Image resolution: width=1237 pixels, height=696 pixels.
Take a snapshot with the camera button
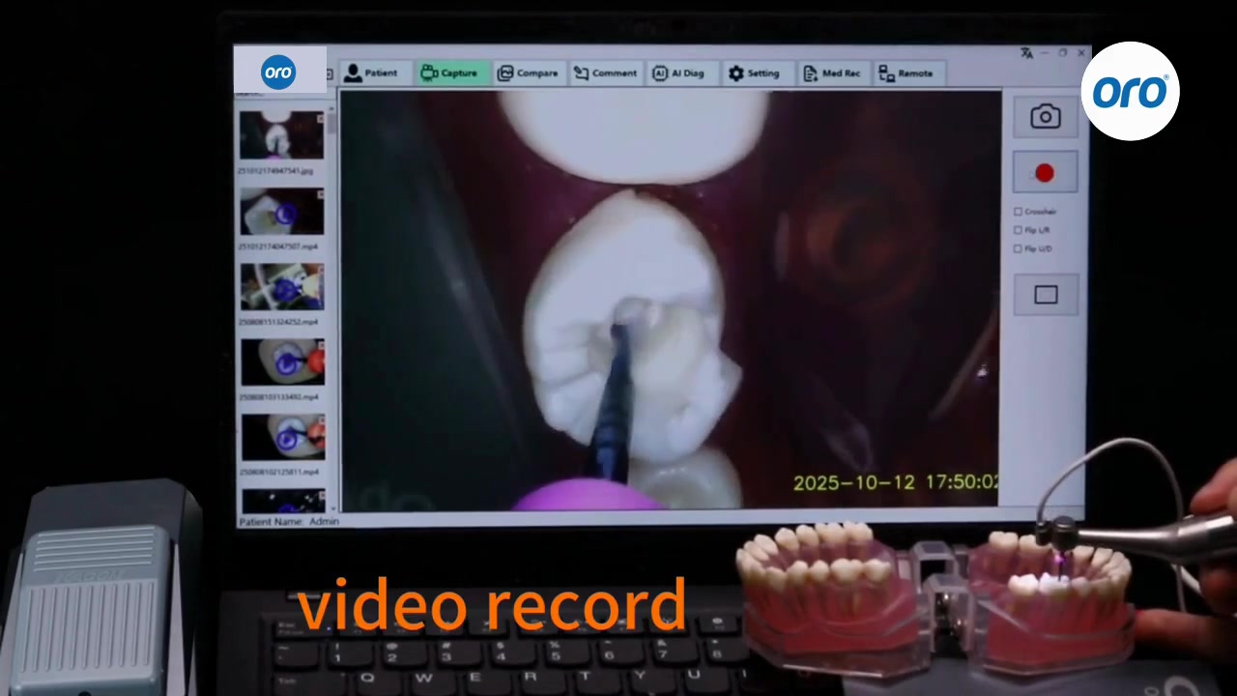[1045, 117]
